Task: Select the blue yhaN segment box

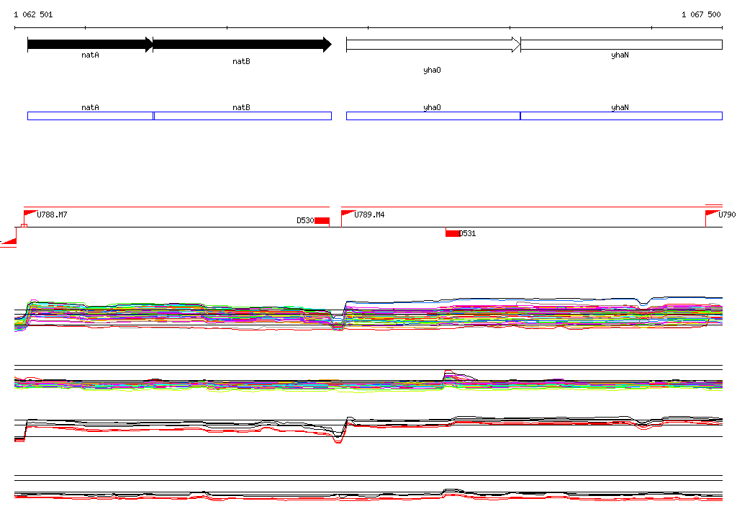Action: 621,116
